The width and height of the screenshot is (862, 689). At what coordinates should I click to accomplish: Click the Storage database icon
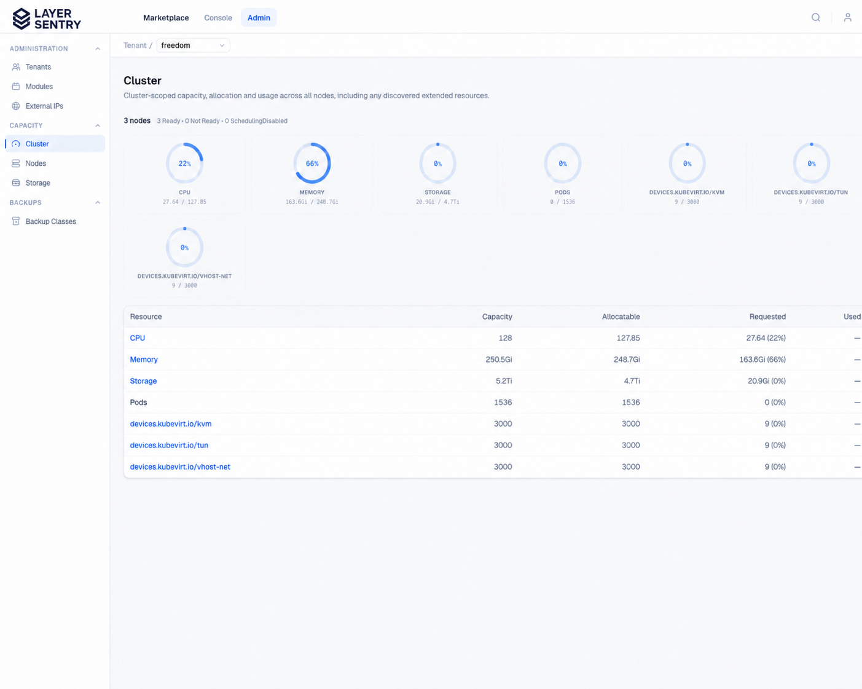coord(16,183)
